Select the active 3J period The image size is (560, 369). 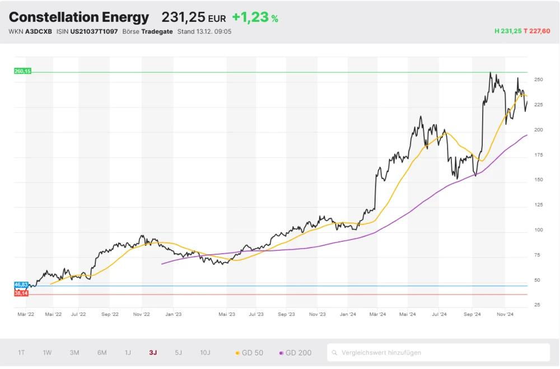click(152, 352)
